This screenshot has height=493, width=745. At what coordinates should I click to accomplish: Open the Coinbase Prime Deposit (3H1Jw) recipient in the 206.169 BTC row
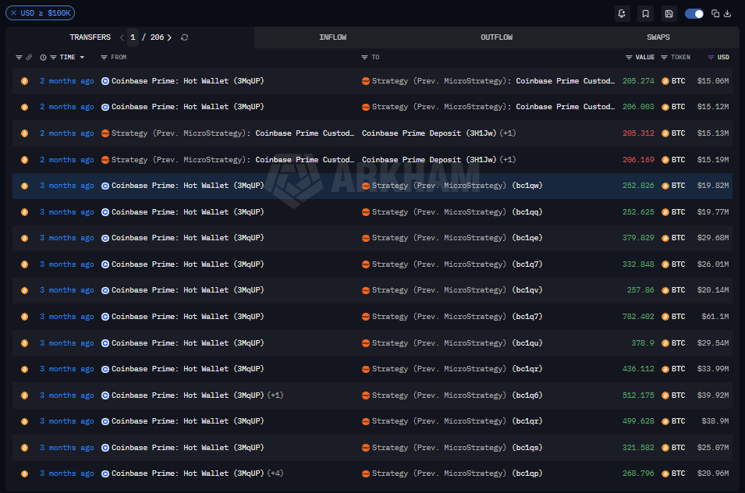[x=429, y=160]
